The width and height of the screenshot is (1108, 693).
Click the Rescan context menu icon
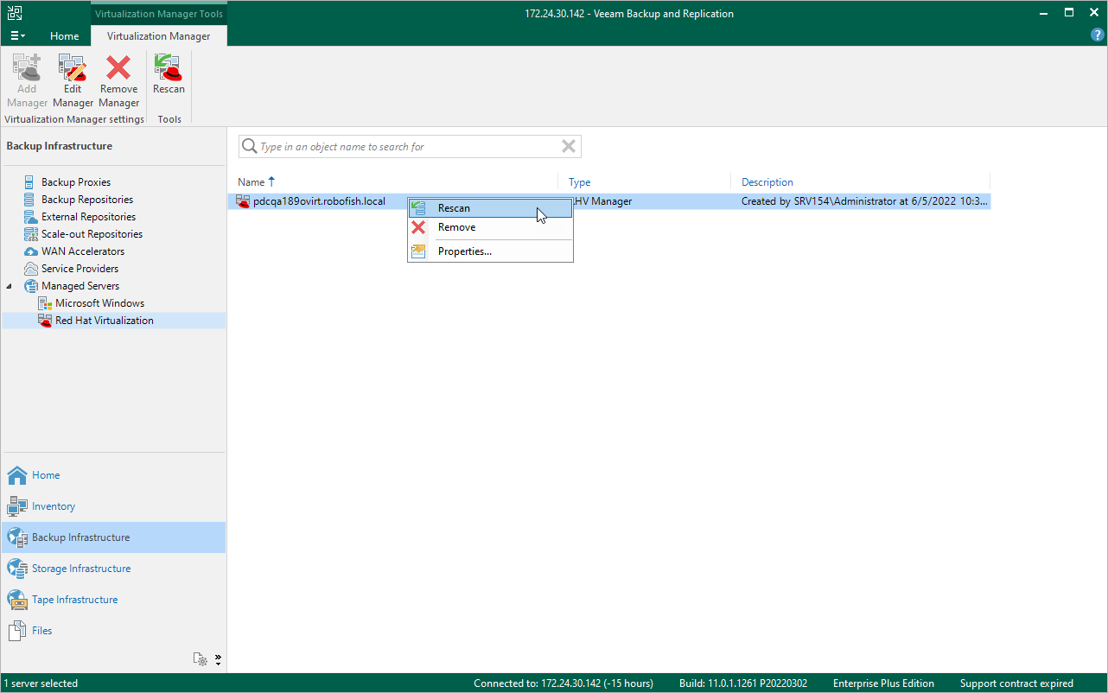tap(418, 208)
